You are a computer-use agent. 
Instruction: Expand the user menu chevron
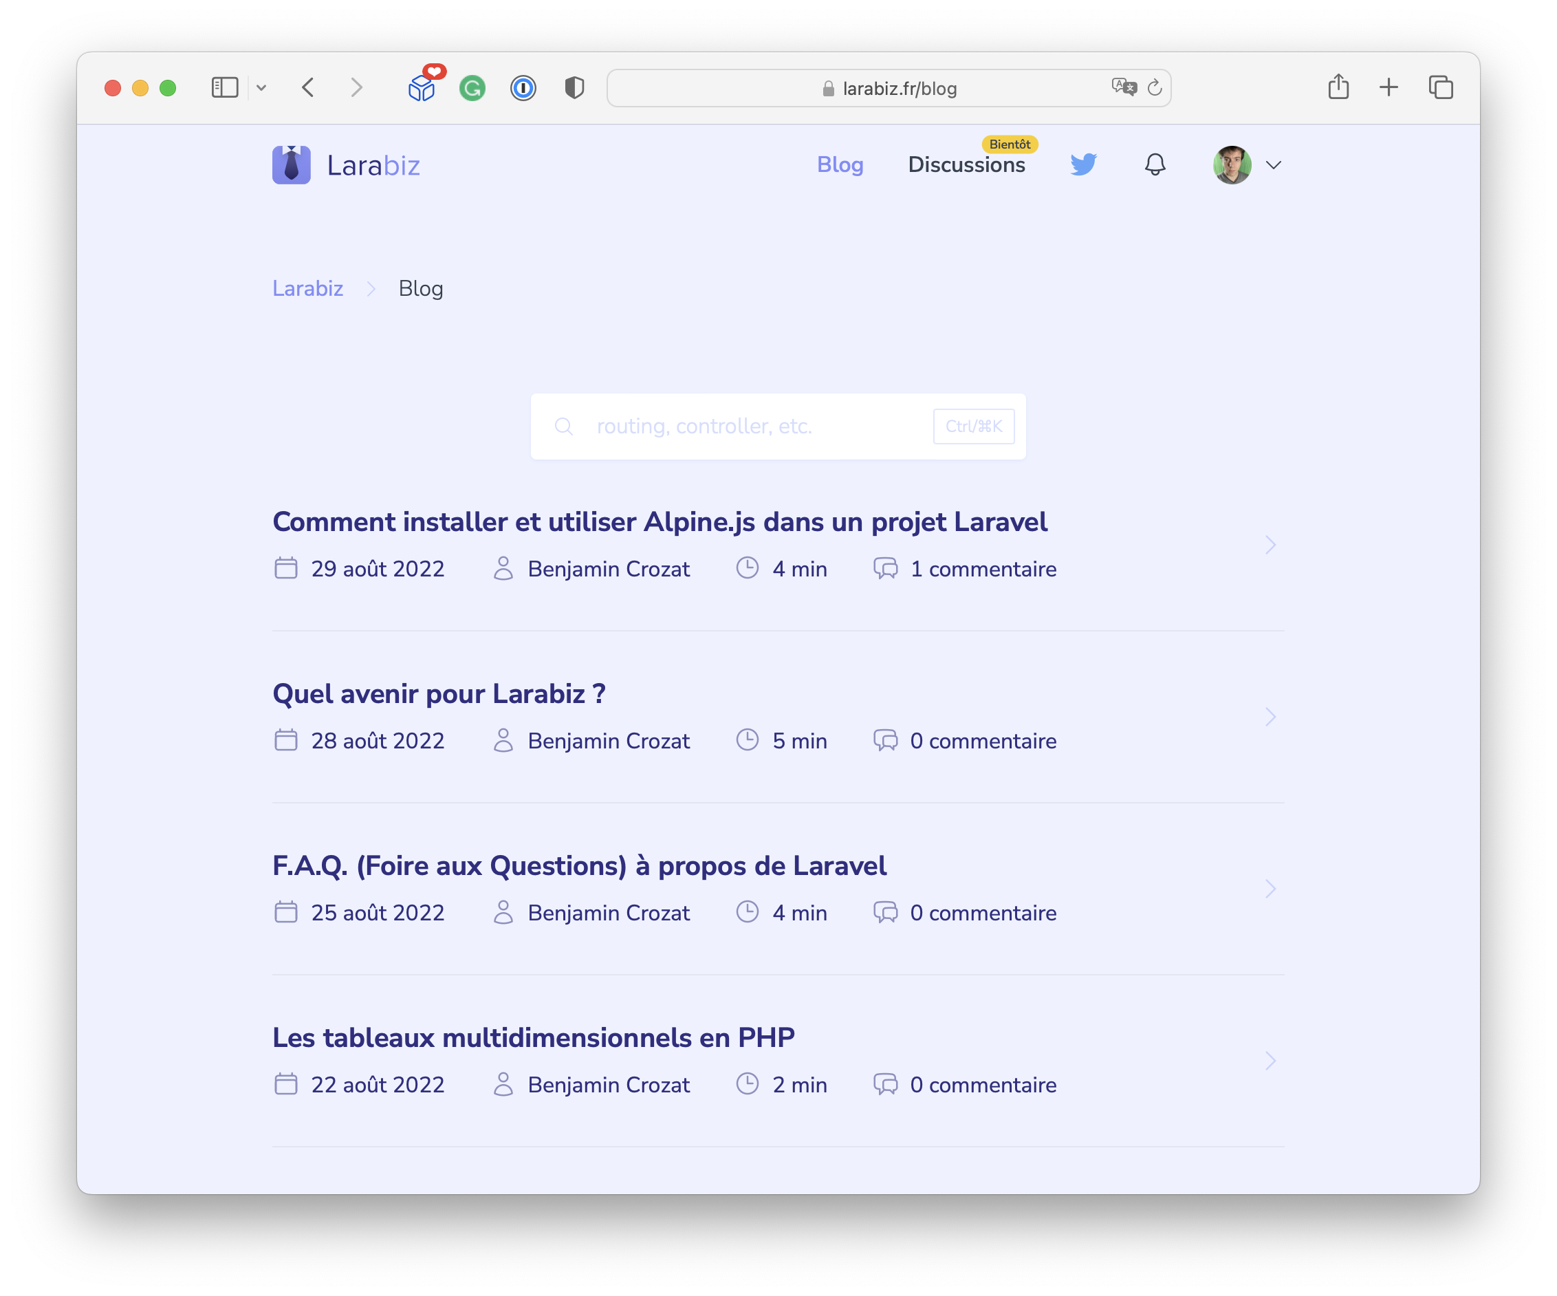point(1274,165)
